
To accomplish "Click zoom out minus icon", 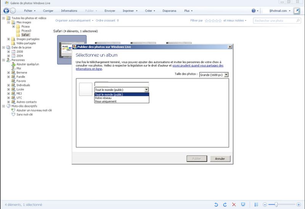I will (265, 204).
